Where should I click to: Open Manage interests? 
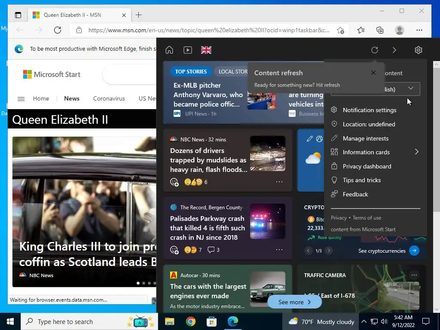coord(365,138)
